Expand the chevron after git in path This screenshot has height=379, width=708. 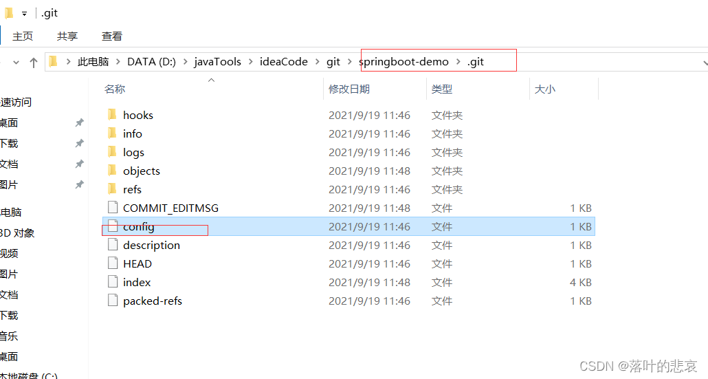tap(349, 61)
